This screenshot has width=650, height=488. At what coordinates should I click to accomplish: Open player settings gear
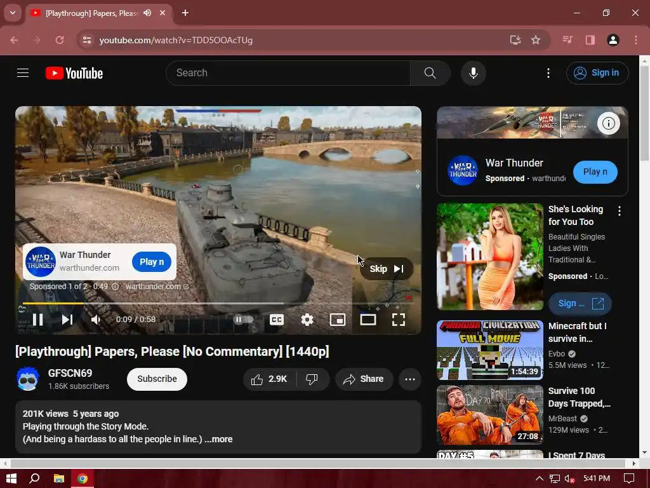pyautogui.click(x=307, y=320)
